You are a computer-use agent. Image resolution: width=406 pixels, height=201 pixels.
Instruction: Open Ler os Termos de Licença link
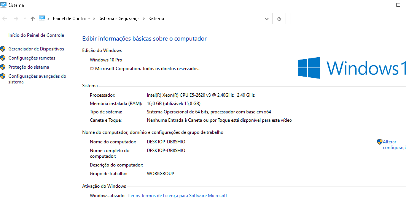[x=178, y=196]
